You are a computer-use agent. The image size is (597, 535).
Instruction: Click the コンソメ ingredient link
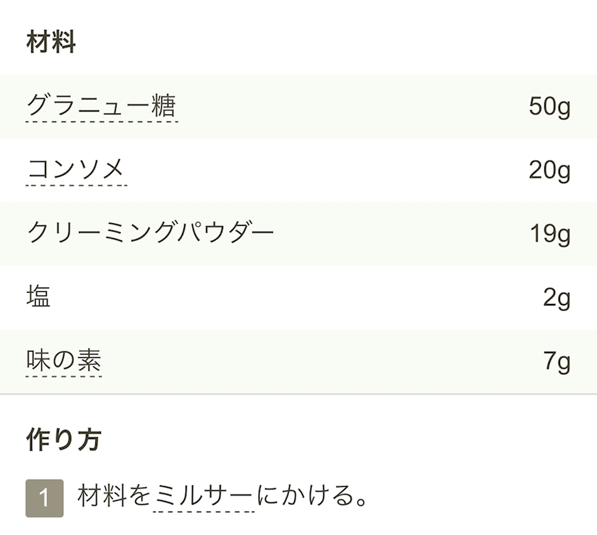click(75, 170)
